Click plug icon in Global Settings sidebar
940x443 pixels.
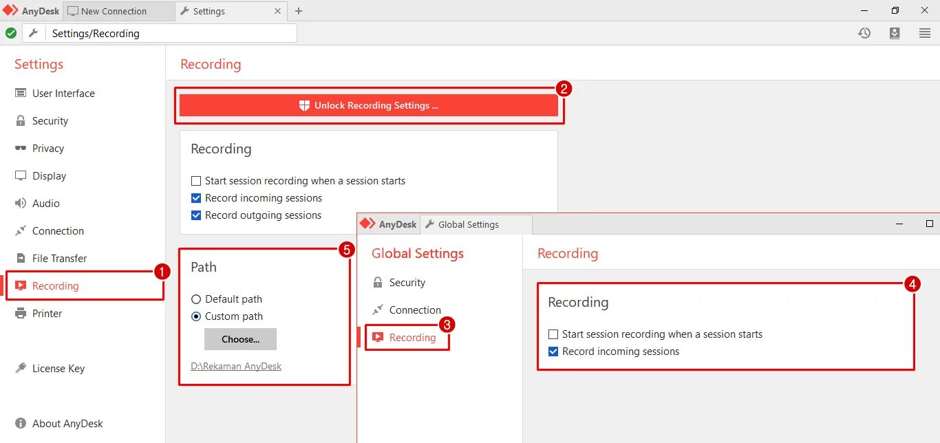[377, 310]
